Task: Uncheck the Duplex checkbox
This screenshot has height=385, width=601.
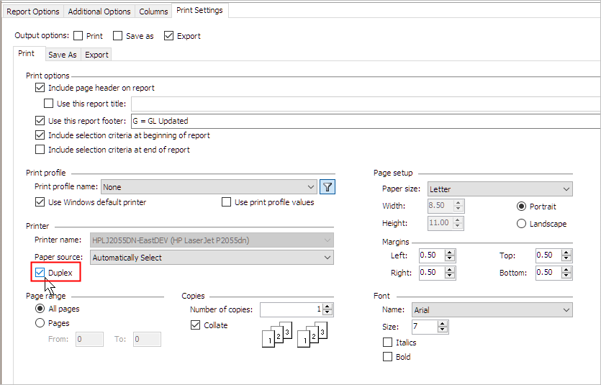Action: [x=40, y=273]
